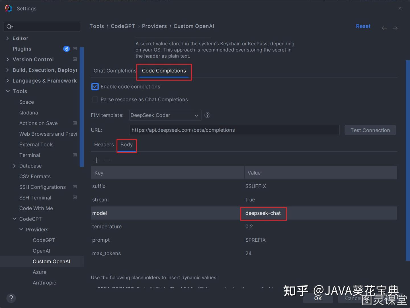Click the magnifier icon in the settings search field
This screenshot has height=308, width=410.
(x=9, y=26)
